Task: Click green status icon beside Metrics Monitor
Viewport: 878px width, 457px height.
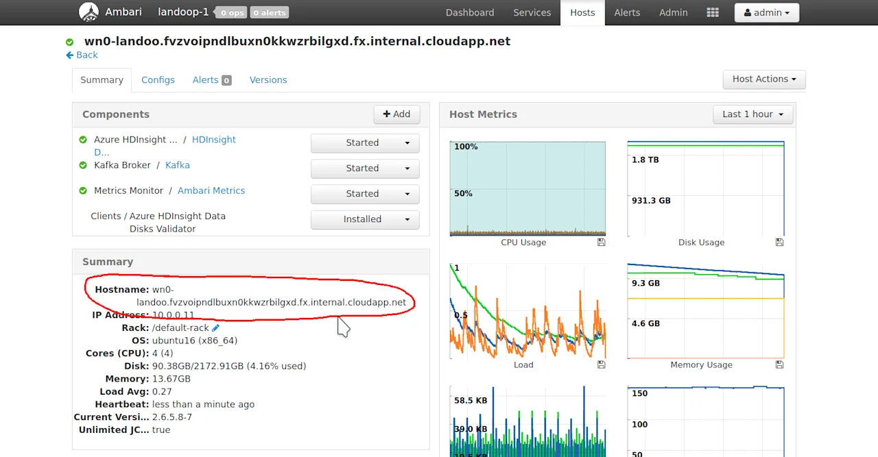Action: pos(83,190)
